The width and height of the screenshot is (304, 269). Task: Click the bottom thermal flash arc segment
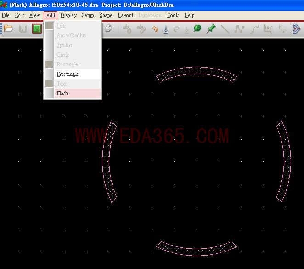point(196,252)
